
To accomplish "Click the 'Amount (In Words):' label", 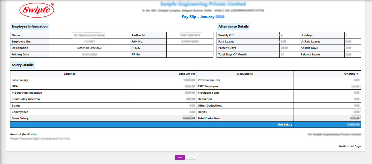I will click(x=24, y=134).
